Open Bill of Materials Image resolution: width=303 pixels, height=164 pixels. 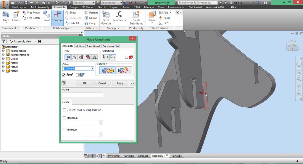tap(106, 18)
